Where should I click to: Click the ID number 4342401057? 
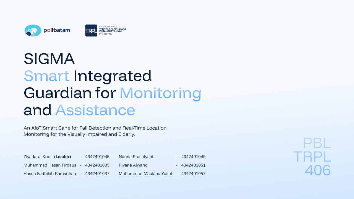tap(193, 174)
